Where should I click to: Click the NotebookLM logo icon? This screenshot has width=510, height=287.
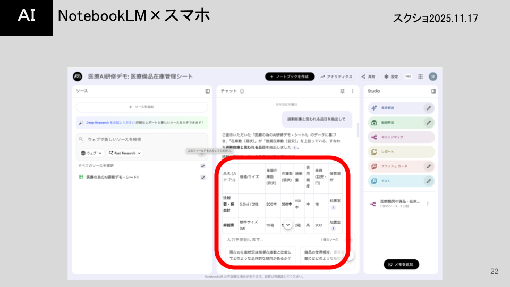click(x=78, y=77)
